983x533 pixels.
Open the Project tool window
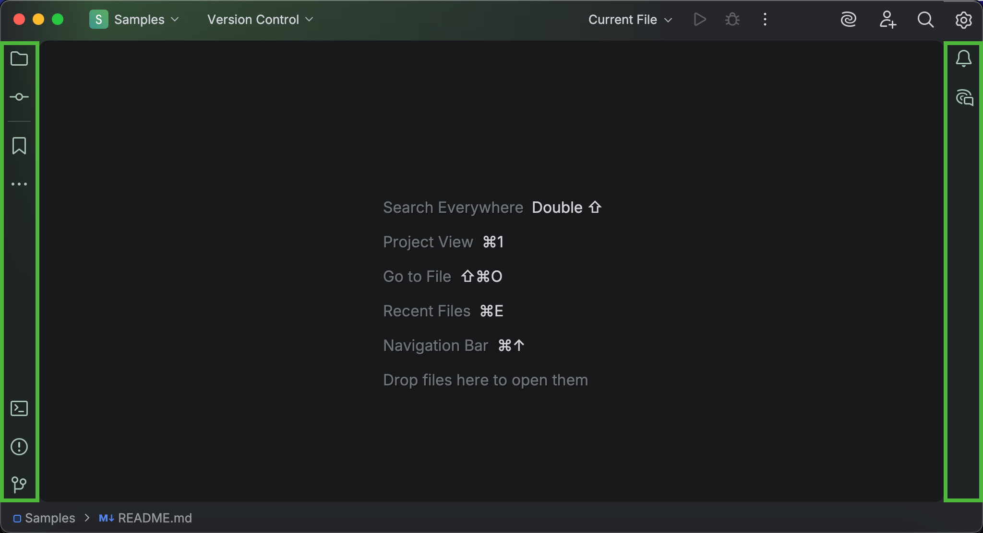(x=19, y=58)
